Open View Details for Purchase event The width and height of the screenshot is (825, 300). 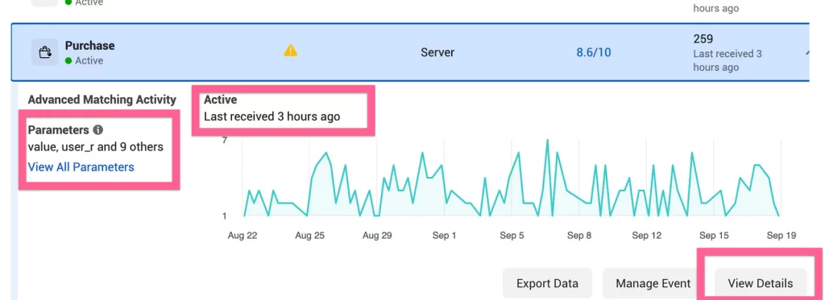coord(761,284)
